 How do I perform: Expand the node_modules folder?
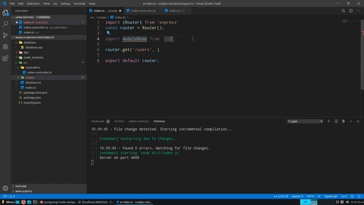(16, 58)
